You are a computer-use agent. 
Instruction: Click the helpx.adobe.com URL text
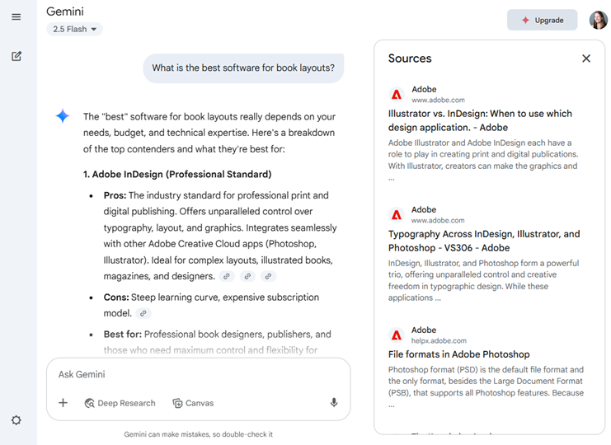pos(439,340)
